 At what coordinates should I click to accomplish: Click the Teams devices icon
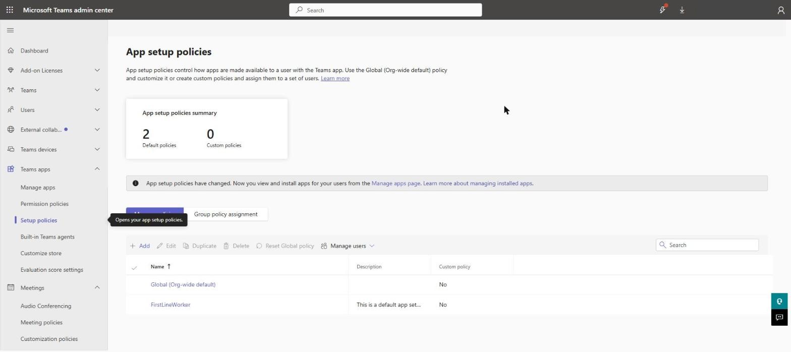(x=11, y=149)
